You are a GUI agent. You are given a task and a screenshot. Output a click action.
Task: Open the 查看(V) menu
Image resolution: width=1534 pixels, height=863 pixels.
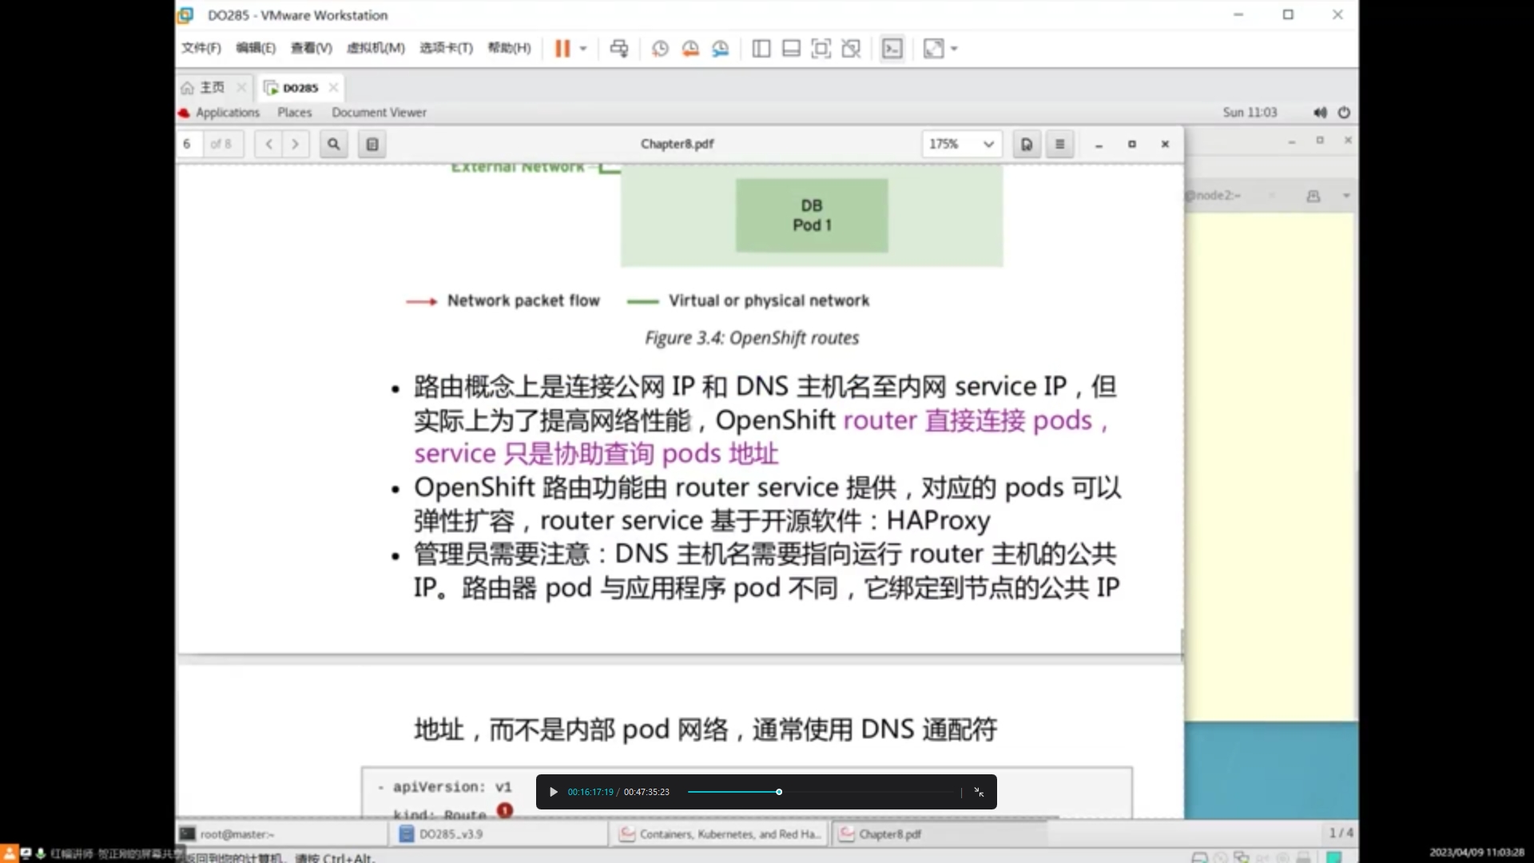311,48
